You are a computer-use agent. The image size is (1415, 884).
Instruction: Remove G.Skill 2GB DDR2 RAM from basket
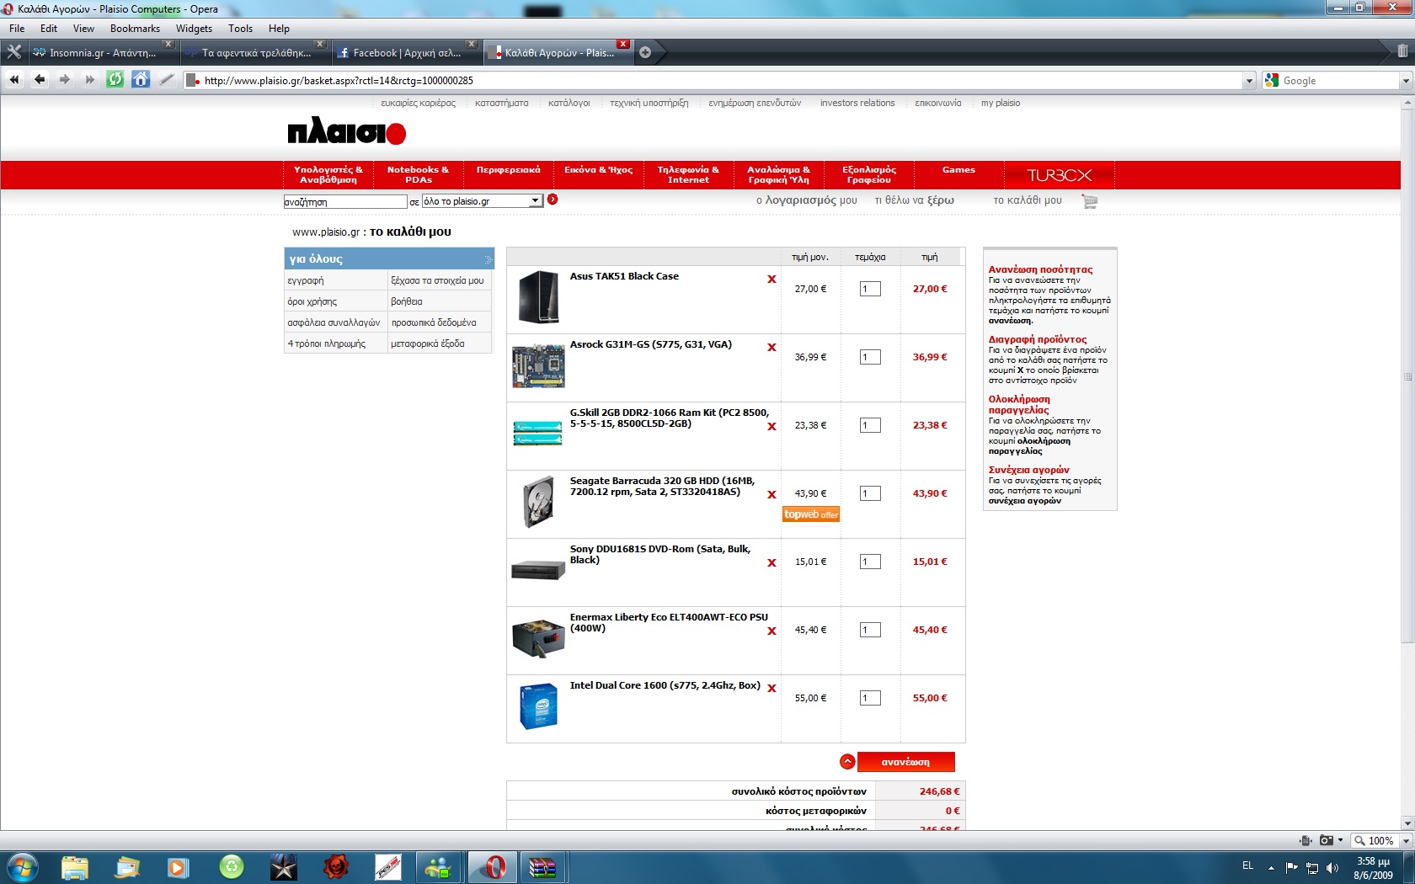point(772,427)
